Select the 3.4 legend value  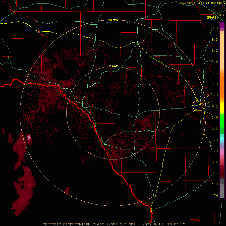215,118
